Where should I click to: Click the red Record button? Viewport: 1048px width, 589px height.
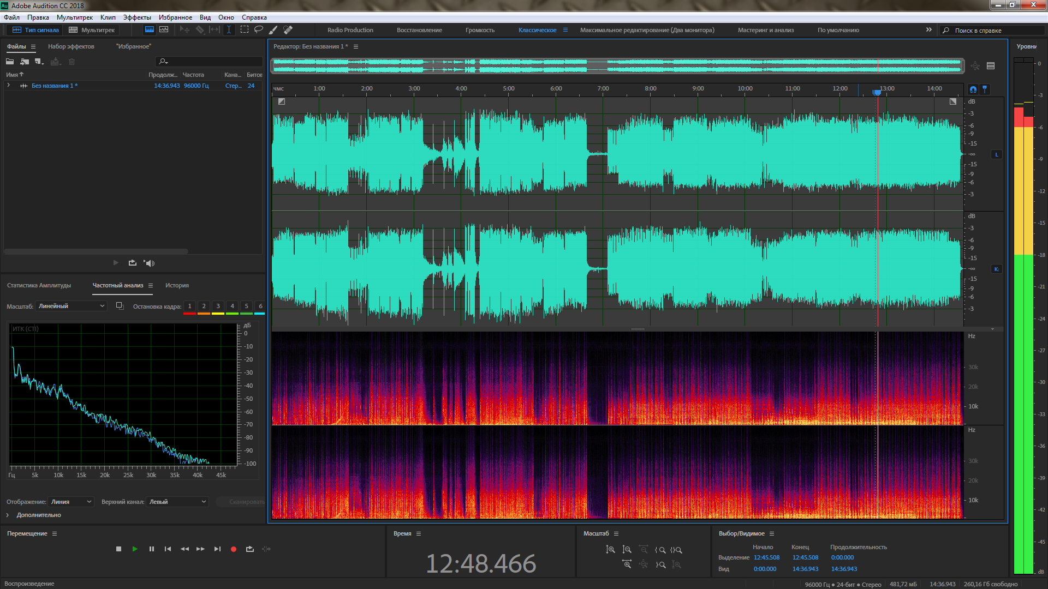(234, 549)
